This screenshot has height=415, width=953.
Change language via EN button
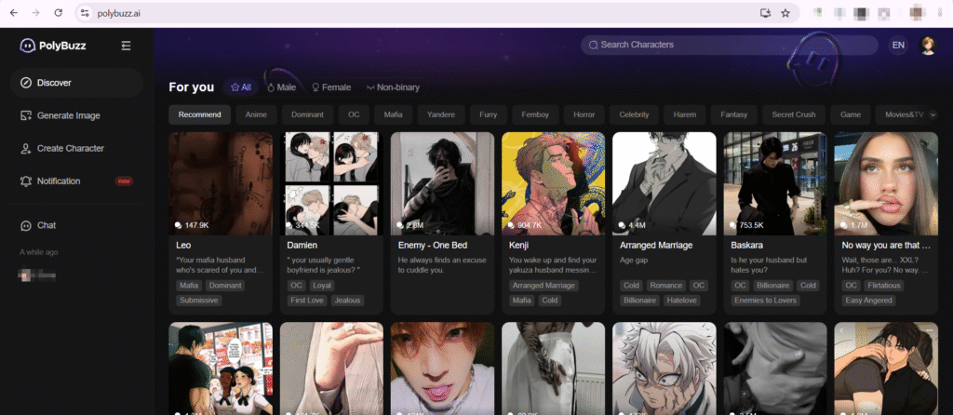pos(898,45)
